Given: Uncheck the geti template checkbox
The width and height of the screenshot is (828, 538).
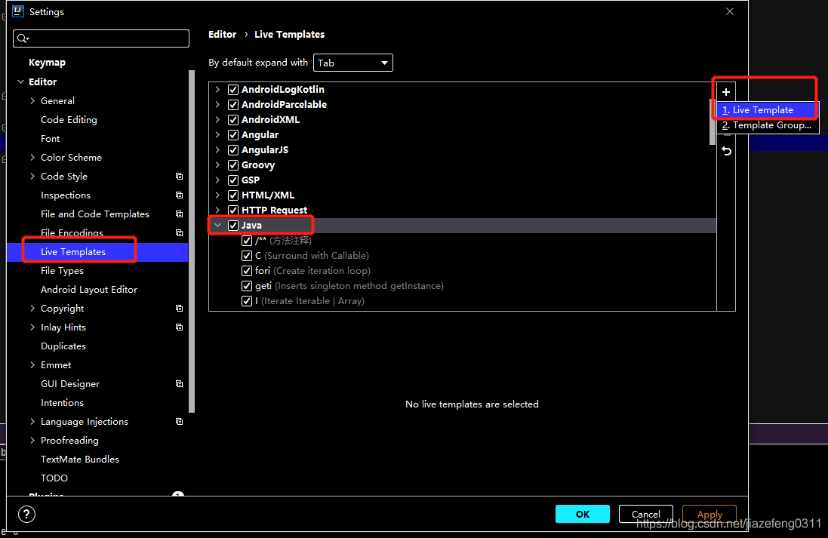Looking at the screenshot, I should [247, 286].
